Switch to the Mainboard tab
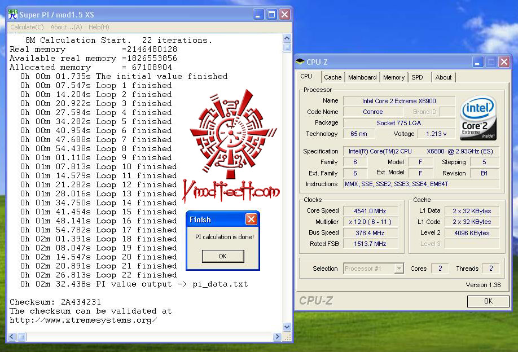Image resolution: width=518 pixels, height=352 pixels. [x=362, y=77]
